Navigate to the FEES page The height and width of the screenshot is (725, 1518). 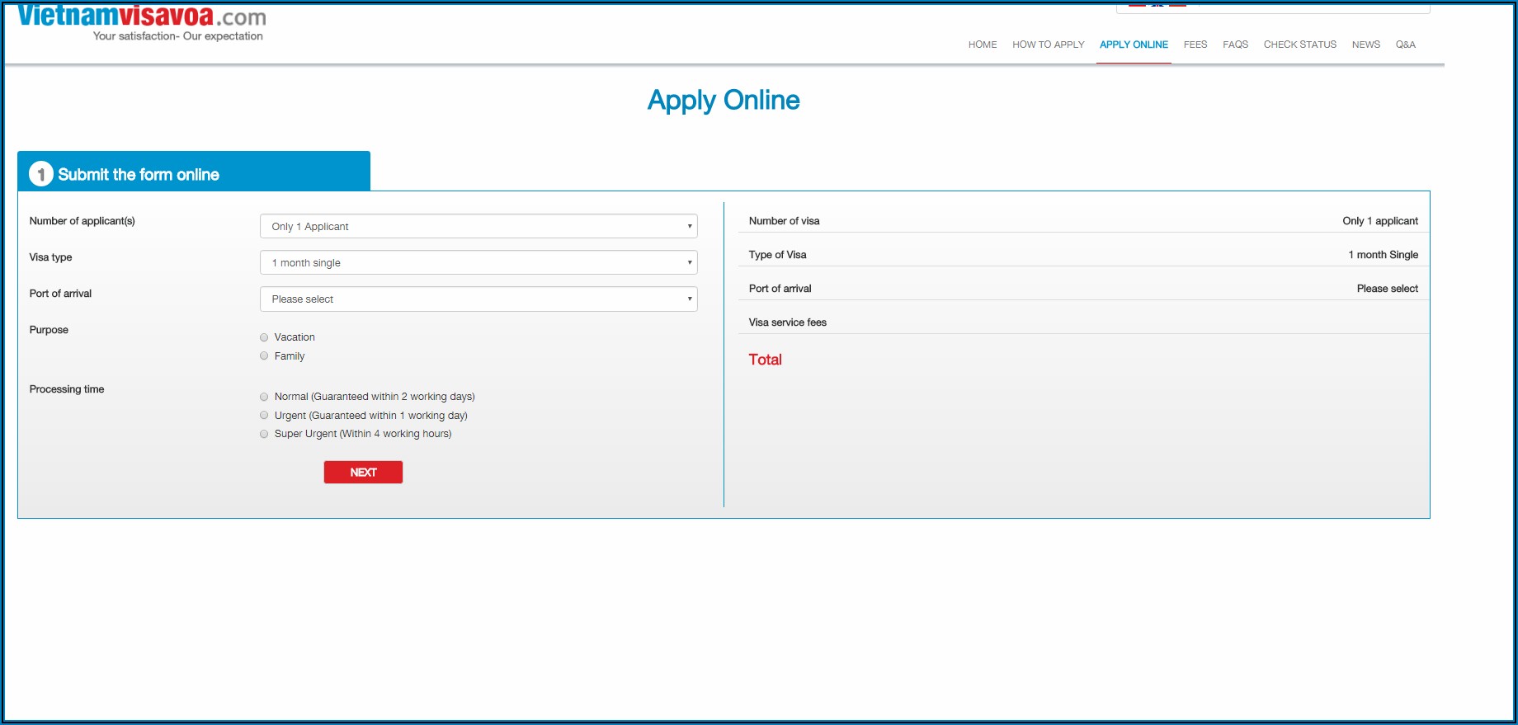pyautogui.click(x=1195, y=45)
